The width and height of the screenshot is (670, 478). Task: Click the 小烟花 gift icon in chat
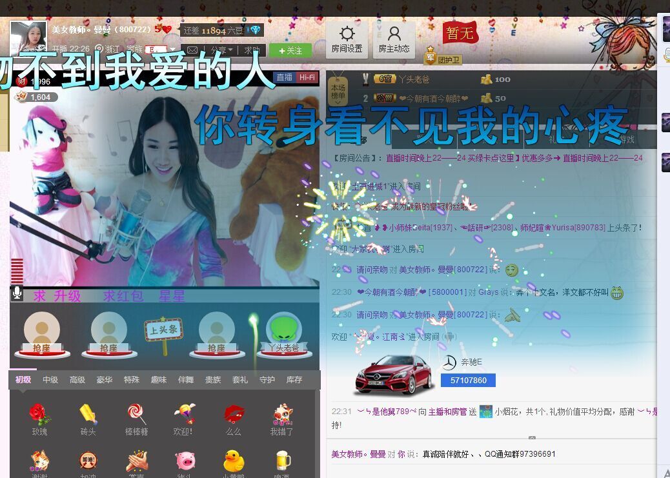486,412
